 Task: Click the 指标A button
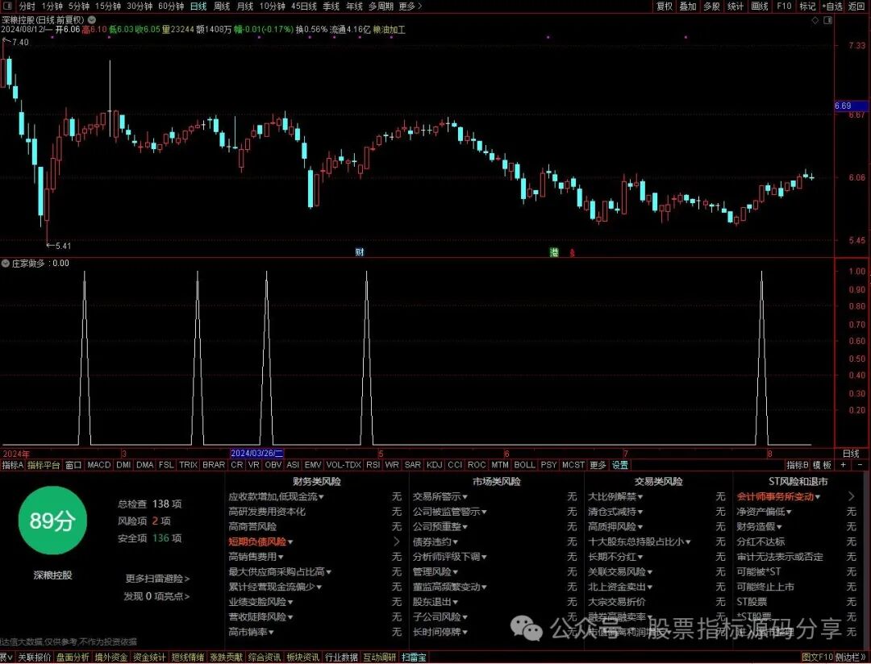click(13, 465)
